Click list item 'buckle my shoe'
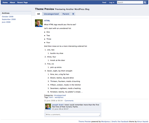This screenshot has height=123, width=149. point(57,53)
